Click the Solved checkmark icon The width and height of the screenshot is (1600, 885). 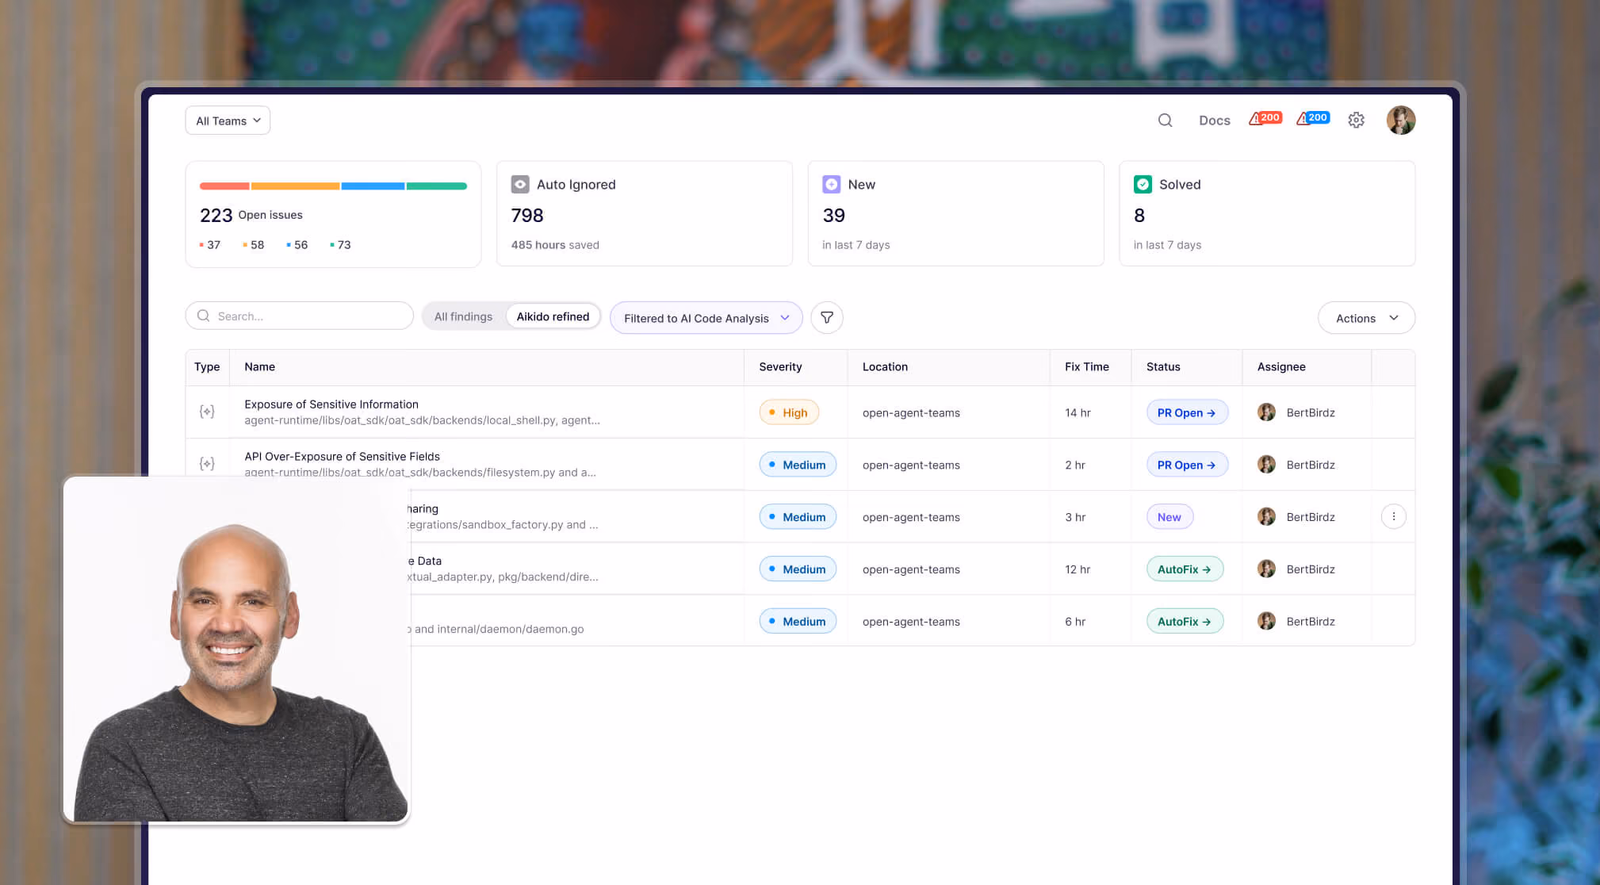click(1143, 184)
